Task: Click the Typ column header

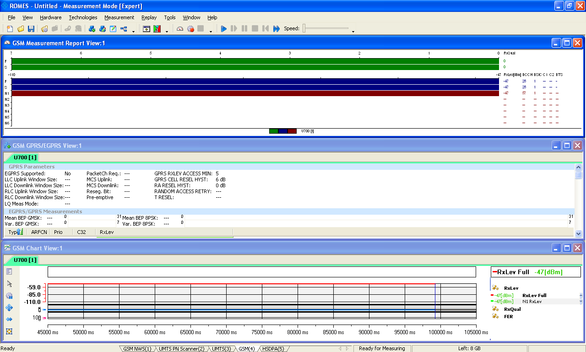Action: (x=16, y=232)
